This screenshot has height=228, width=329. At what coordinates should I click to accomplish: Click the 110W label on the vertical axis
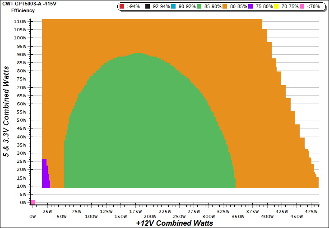[x=20, y=22]
